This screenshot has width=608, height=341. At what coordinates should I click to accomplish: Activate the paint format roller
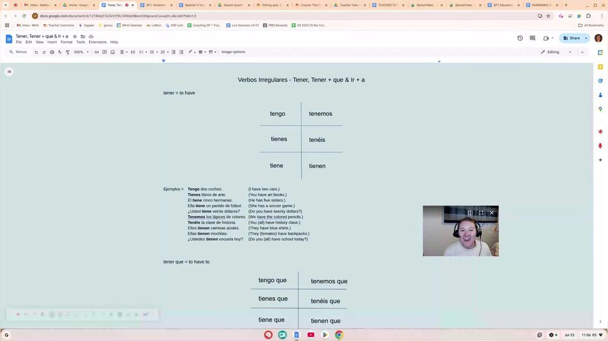(67, 52)
